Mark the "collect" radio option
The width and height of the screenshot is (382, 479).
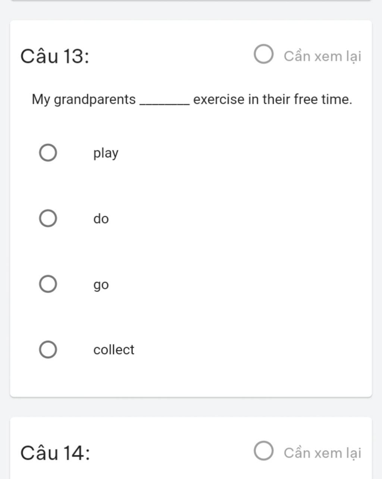pyautogui.click(x=48, y=350)
